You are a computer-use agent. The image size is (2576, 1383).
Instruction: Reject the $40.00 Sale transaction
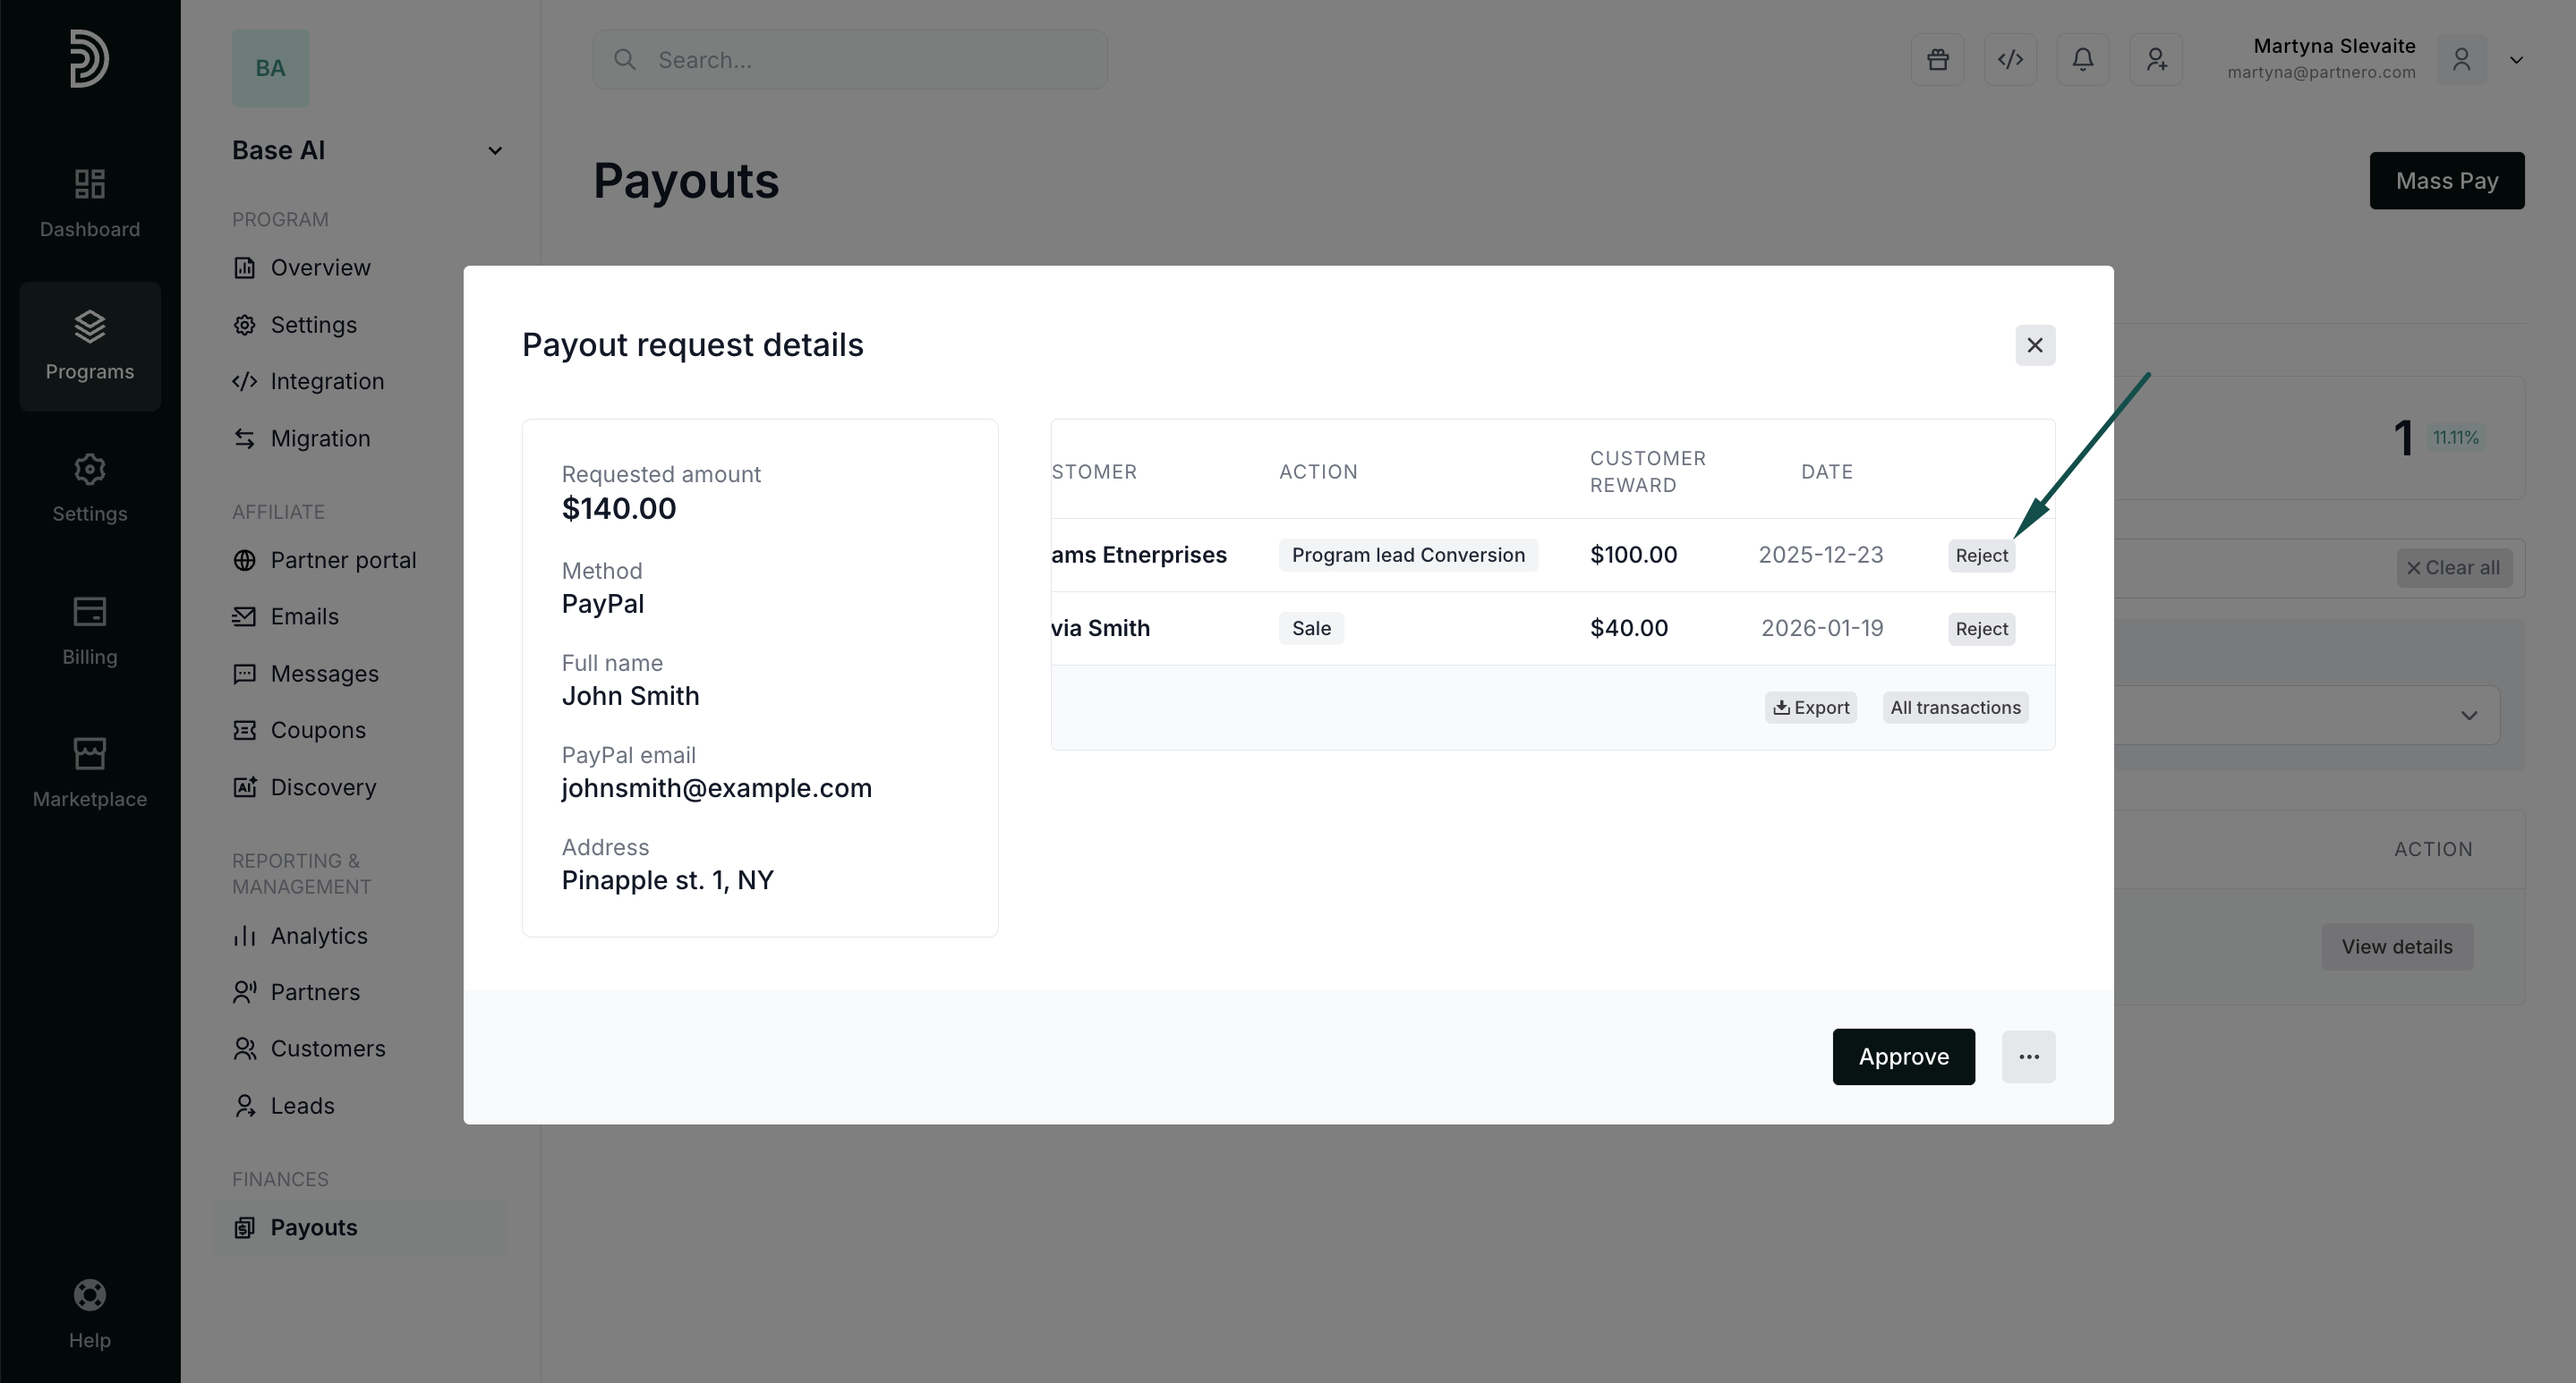pyautogui.click(x=1981, y=629)
